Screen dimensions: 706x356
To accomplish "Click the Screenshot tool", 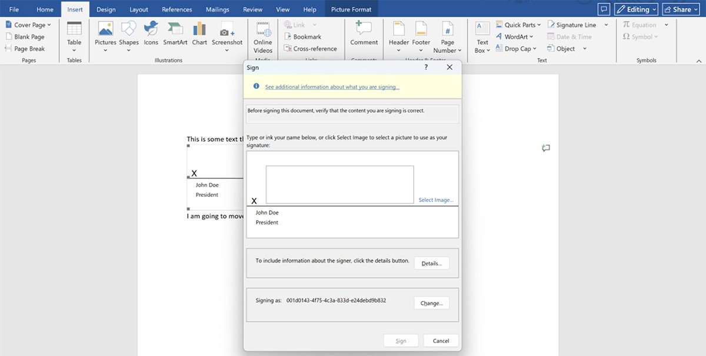I will (x=227, y=34).
